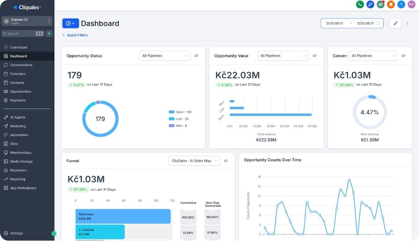Open Payments section

27,100
